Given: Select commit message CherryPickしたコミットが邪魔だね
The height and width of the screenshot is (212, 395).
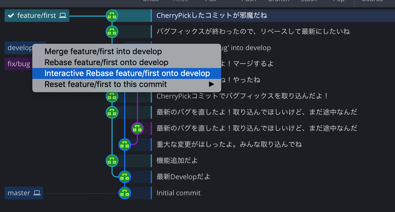Looking at the screenshot, I should click(212, 16).
